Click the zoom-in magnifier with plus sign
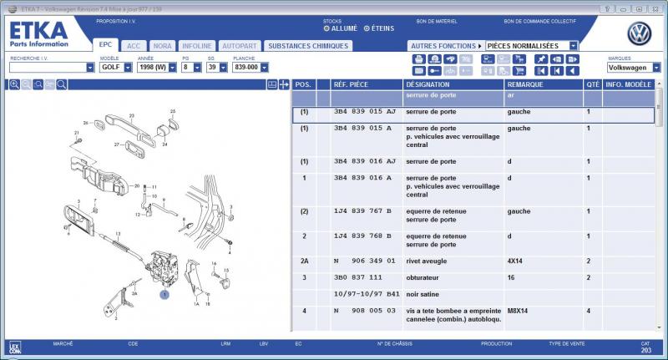 pyautogui.click(x=14, y=84)
